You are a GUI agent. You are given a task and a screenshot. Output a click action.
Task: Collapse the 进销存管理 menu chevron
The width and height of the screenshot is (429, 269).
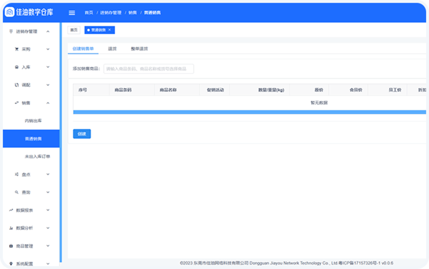click(x=48, y=32)
